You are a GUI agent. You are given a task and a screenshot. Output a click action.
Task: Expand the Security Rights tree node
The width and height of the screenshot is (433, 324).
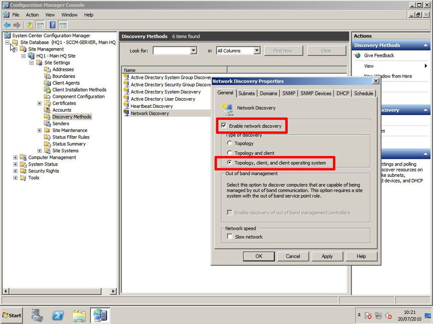pyautogui.click(x=15, y=171)
